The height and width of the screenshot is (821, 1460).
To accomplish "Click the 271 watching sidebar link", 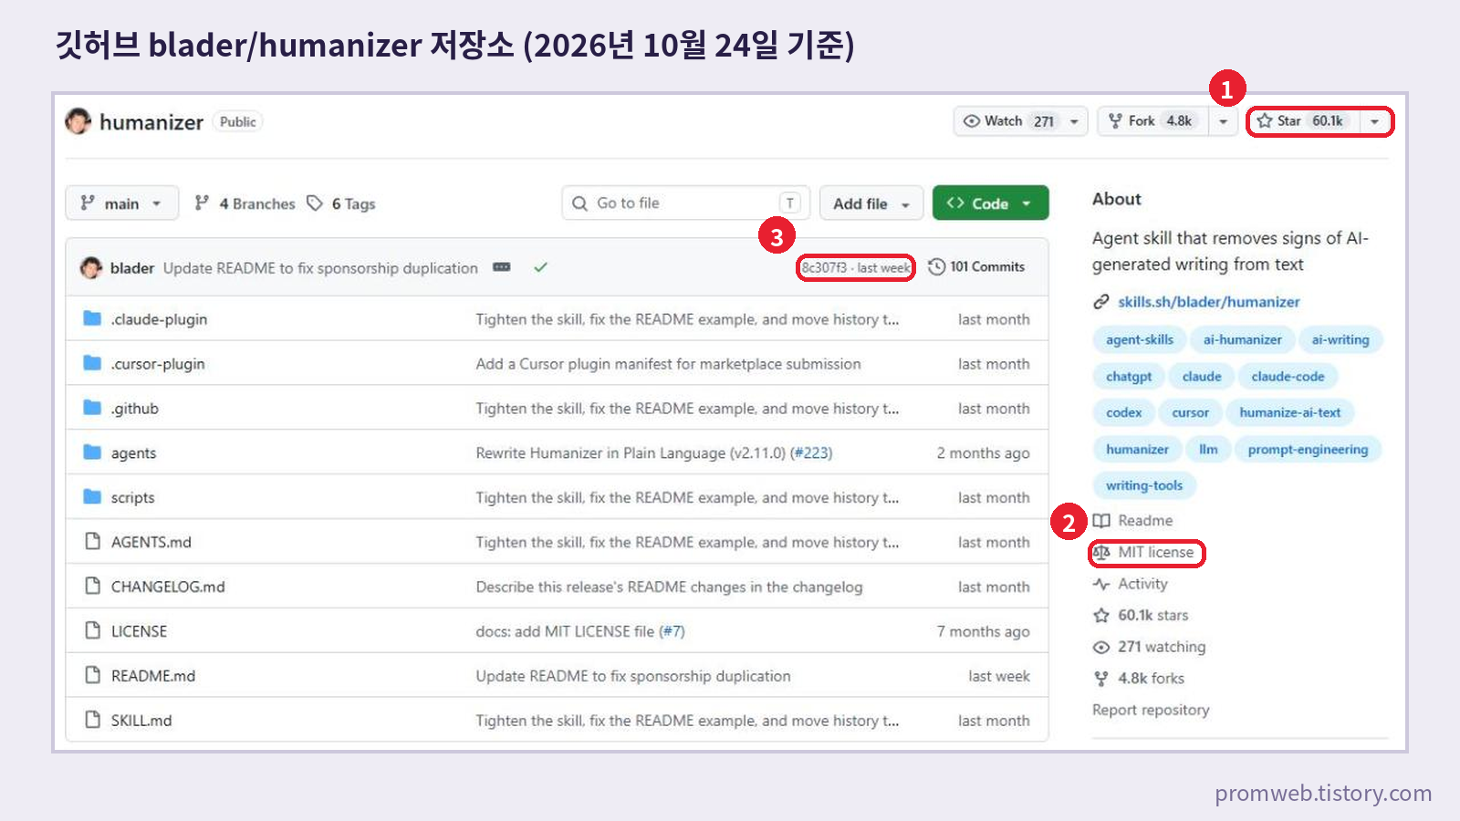I will point(1150,647).
